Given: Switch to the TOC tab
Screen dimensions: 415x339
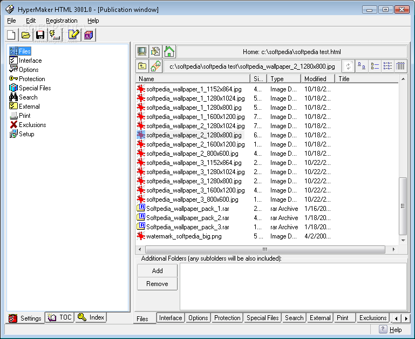Looking at the screenshot, I should tap(59, 317).
